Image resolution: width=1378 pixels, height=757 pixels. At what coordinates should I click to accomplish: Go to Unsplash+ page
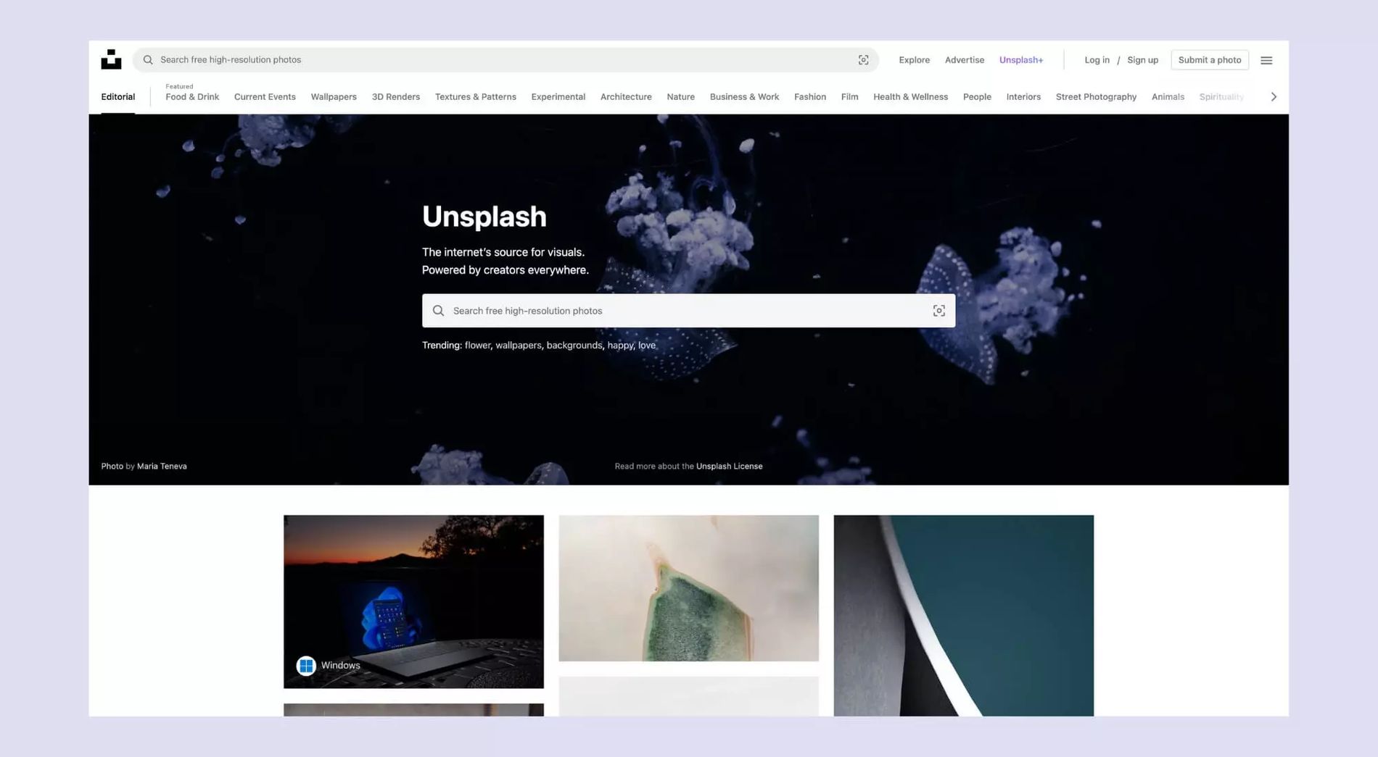pos(1021,60)
